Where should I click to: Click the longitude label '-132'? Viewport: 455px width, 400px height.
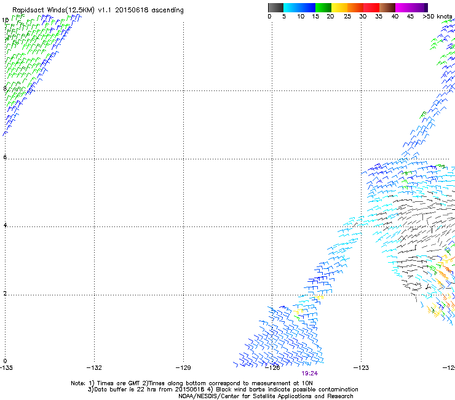click(94, 368)
